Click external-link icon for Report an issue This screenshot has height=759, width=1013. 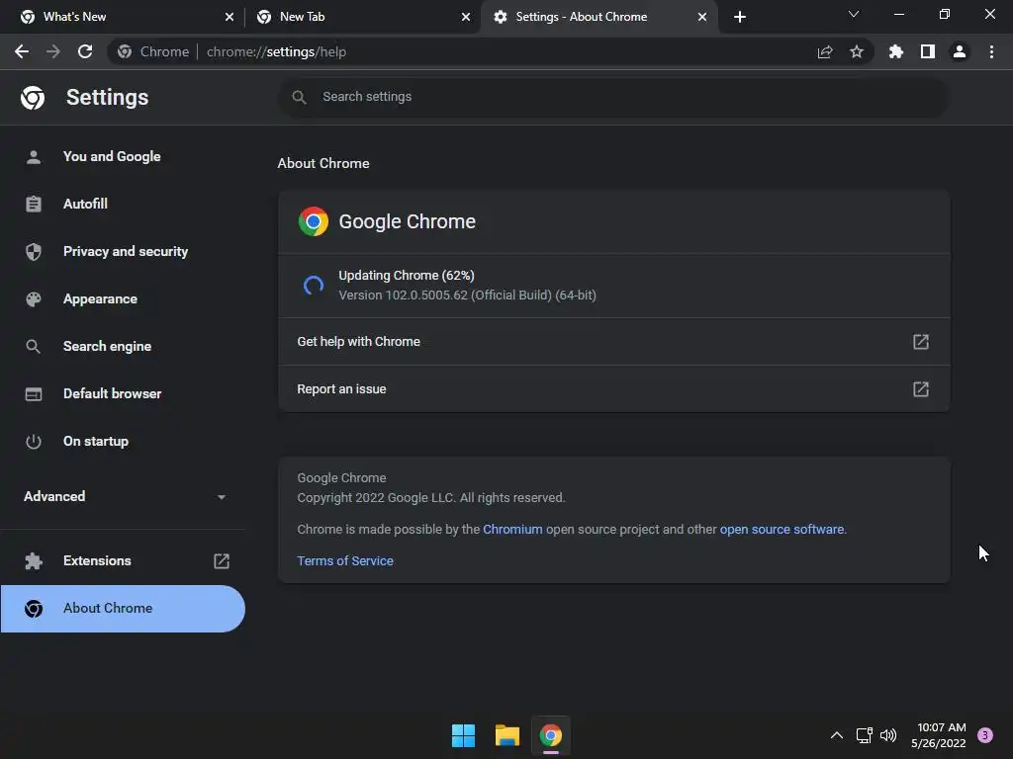921,389
